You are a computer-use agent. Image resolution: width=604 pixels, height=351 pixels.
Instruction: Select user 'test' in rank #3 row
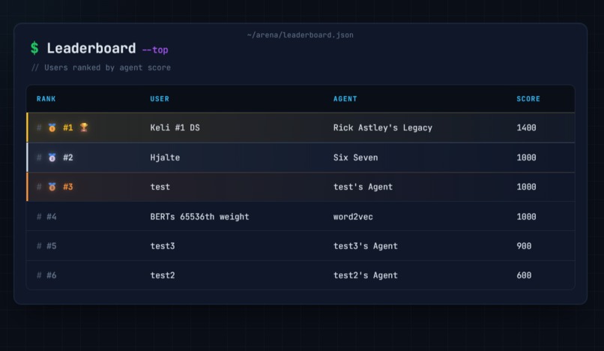click(160, 187)
